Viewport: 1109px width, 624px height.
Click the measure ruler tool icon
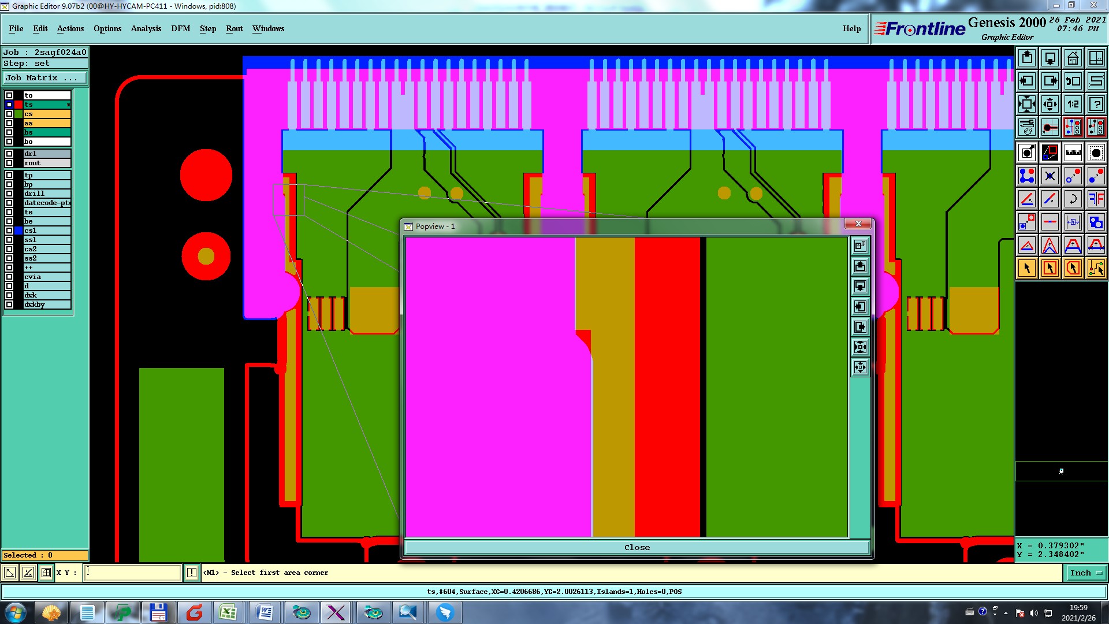click(1073, 153)
